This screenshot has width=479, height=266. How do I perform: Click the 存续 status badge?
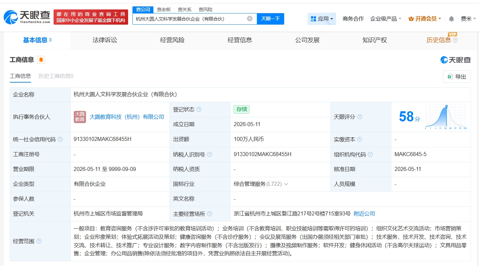tap(241, 110)
